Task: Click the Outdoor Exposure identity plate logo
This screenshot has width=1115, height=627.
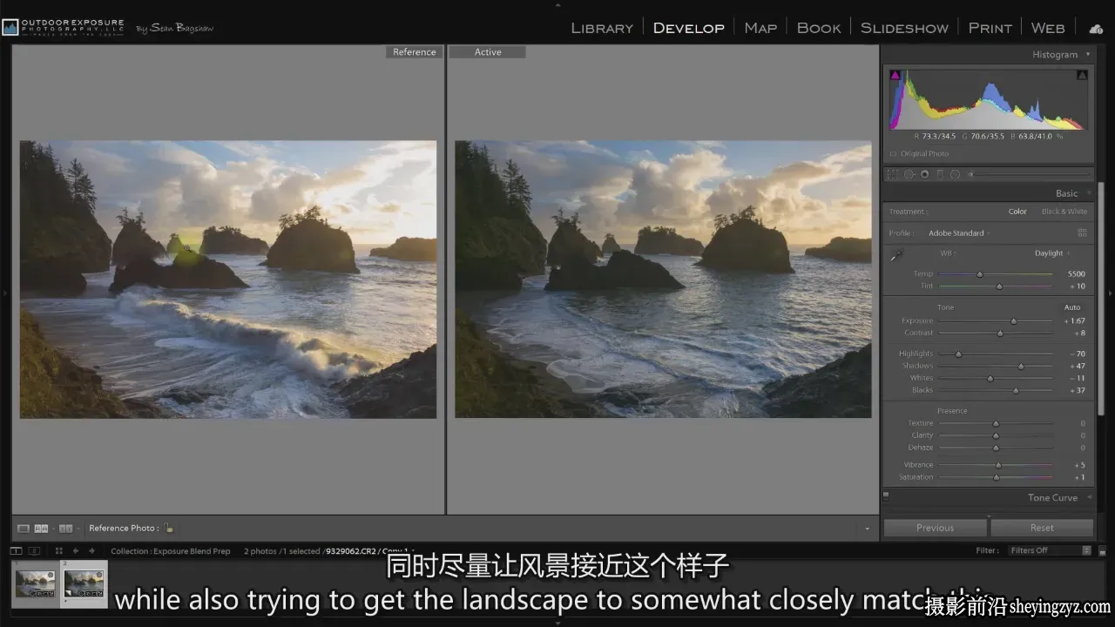Action: pos(63,27)
